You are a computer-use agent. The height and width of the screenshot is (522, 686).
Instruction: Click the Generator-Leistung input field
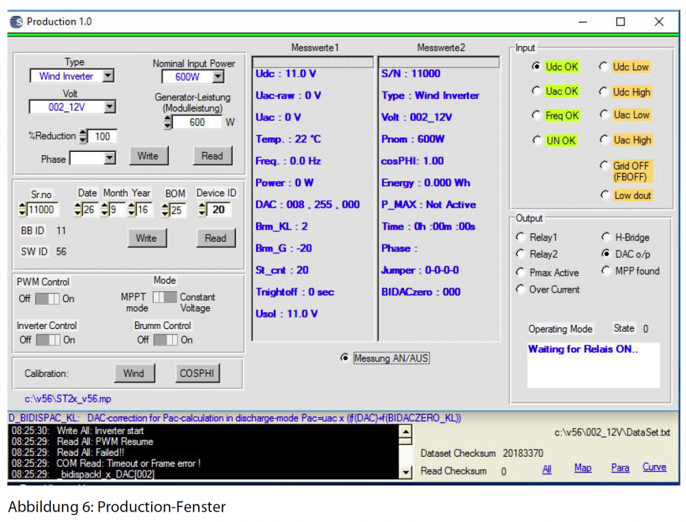pos(197,122)
